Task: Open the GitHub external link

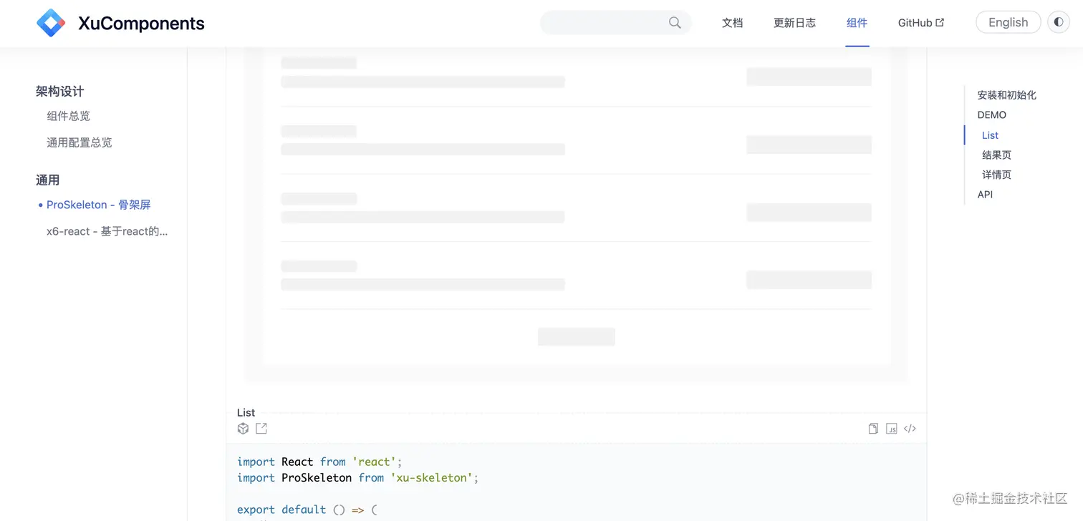Action: pos(921,23)
